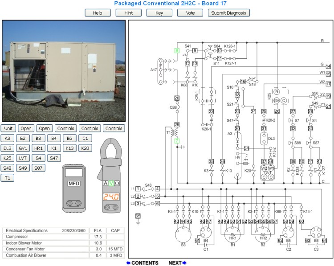Probe test point 19 on Y2 terminal

pyautogui.click(x=328, y=96)
